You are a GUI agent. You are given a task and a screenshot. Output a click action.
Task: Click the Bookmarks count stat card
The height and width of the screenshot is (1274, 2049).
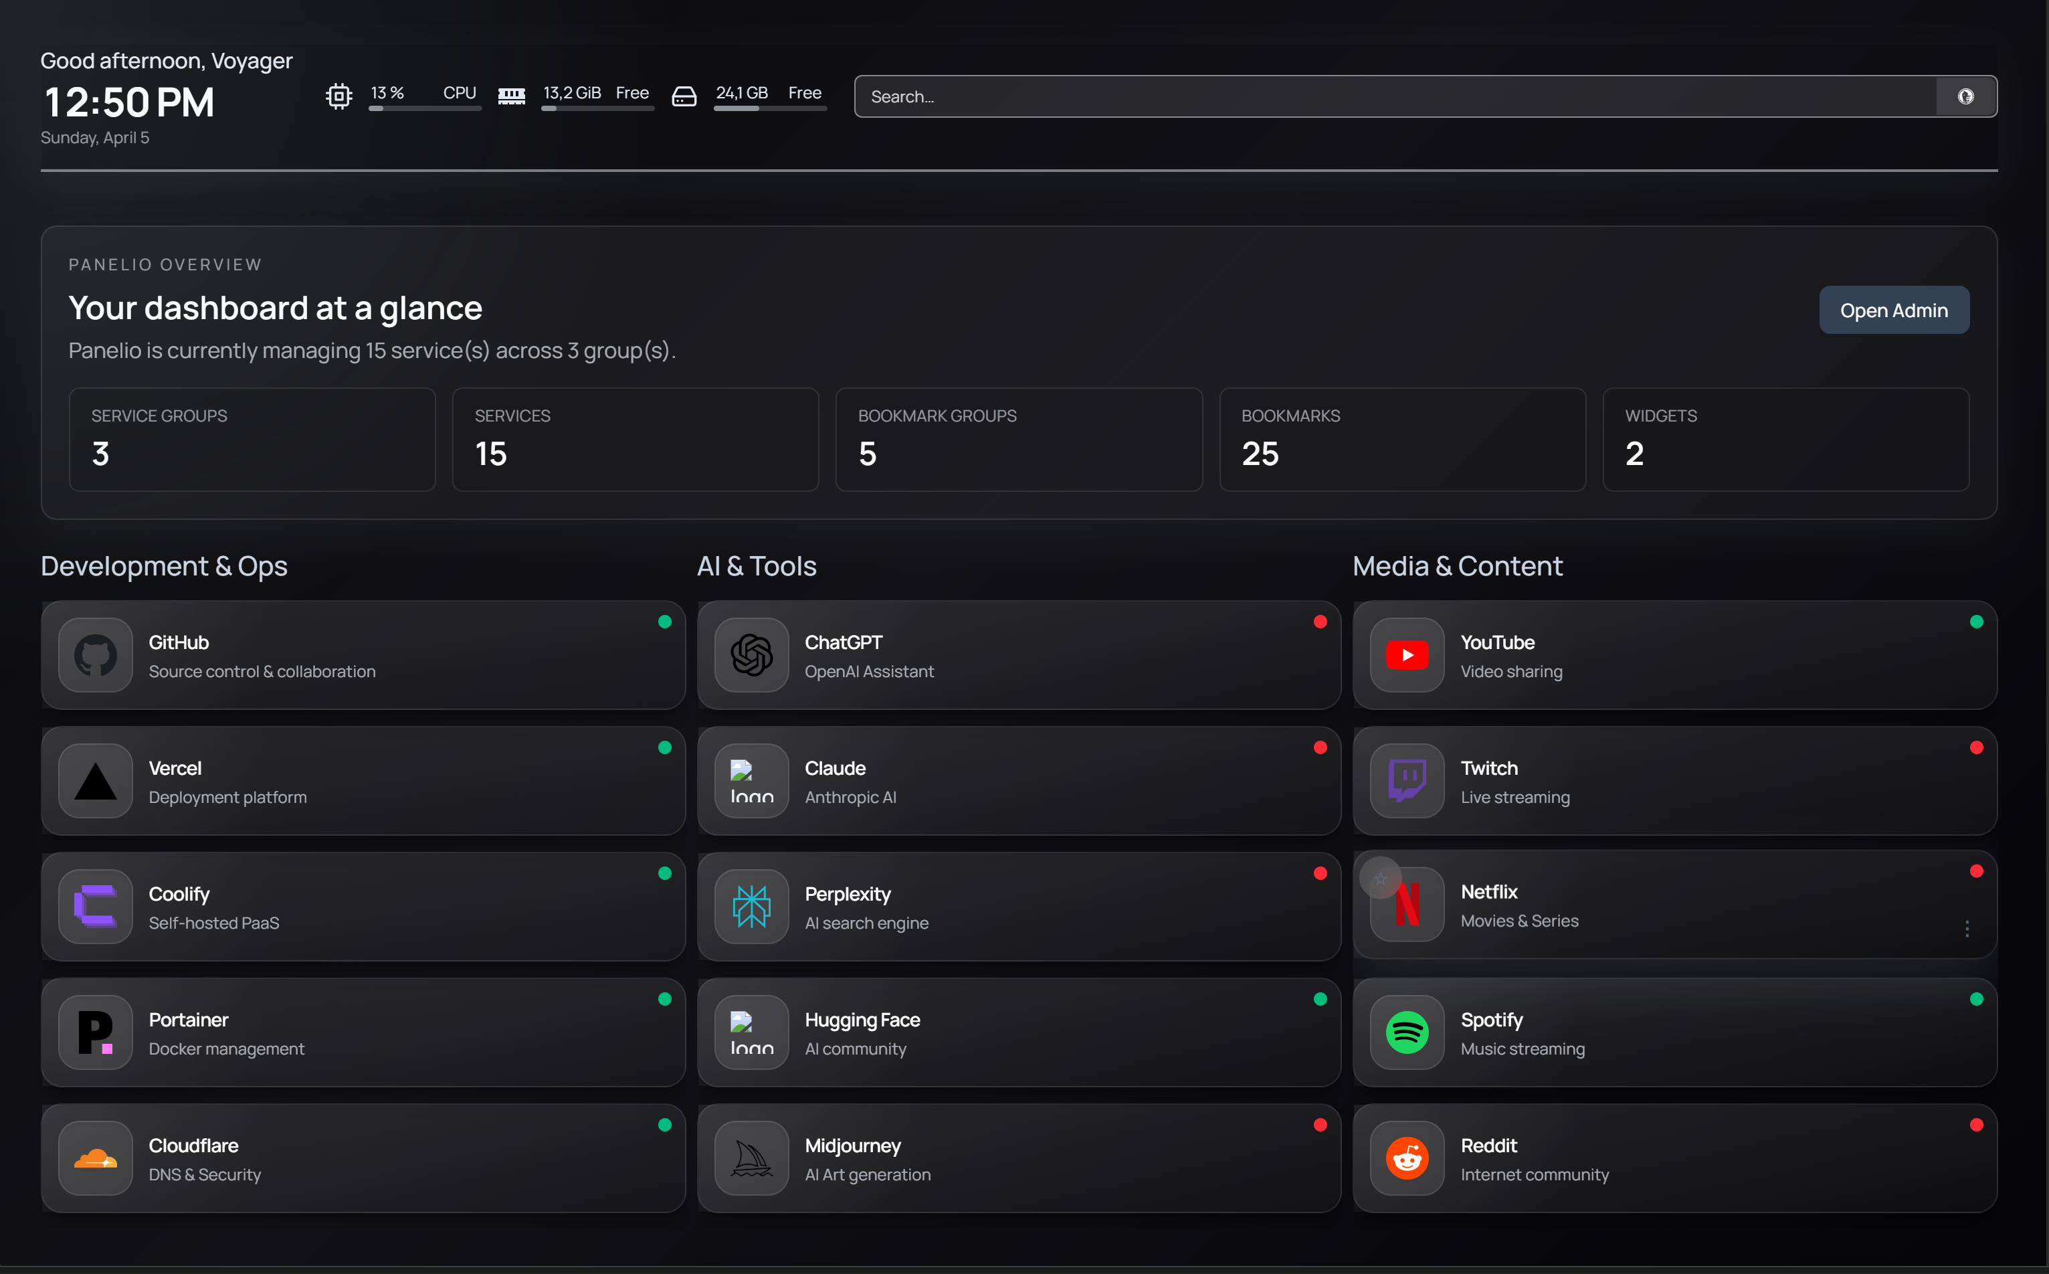pyautogui.click(x=1401, y=439)
